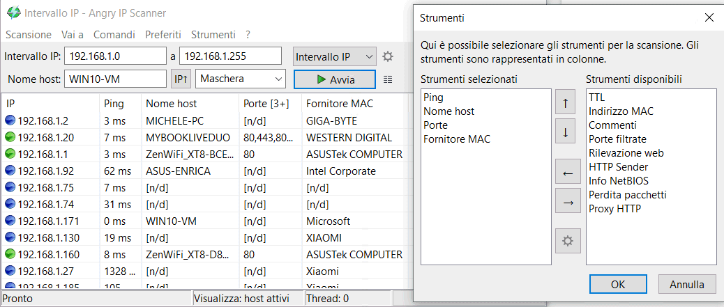Image resolution: width=724 pixels, height=307 pixels.
Task: Select Rilevazione web in available tools
Action: [626, 152]
